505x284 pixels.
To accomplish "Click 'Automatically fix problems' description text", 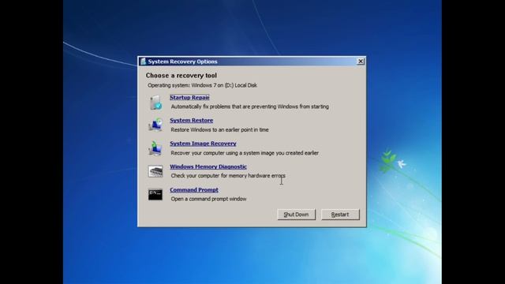I will [249, 106].
